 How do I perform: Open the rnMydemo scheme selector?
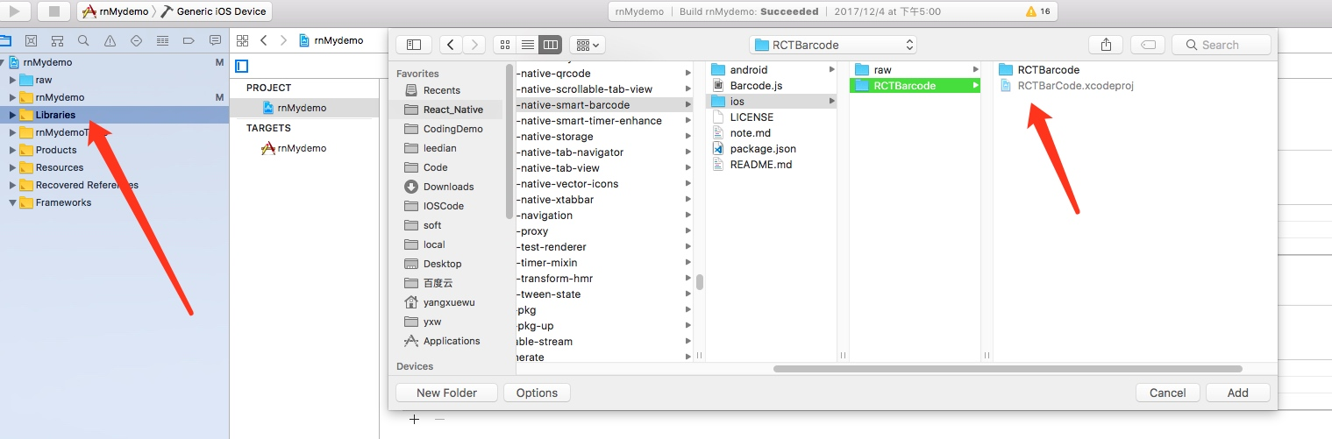tap(116, 11)
